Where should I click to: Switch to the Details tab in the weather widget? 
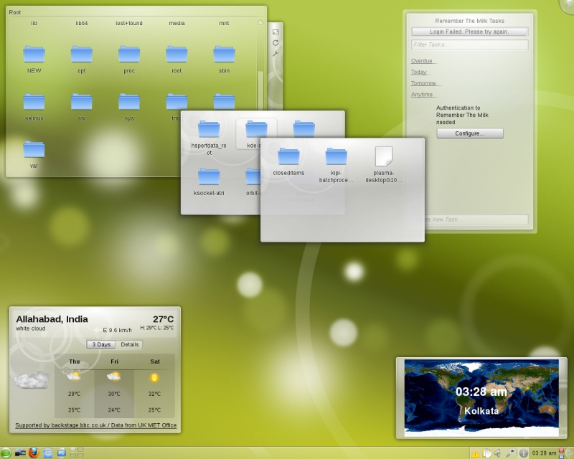[x=130, y=344]
